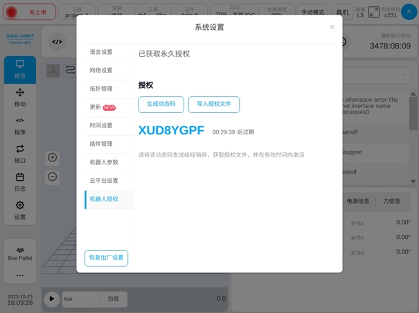This screenshot has height=313, width=419.
Task: Open the 日志 (Log) calendar icon
Action: pos(20,181)
